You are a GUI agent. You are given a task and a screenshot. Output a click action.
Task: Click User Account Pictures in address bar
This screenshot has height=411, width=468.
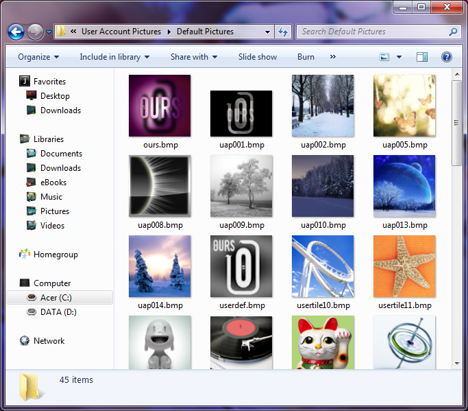[x=121, y=32]
